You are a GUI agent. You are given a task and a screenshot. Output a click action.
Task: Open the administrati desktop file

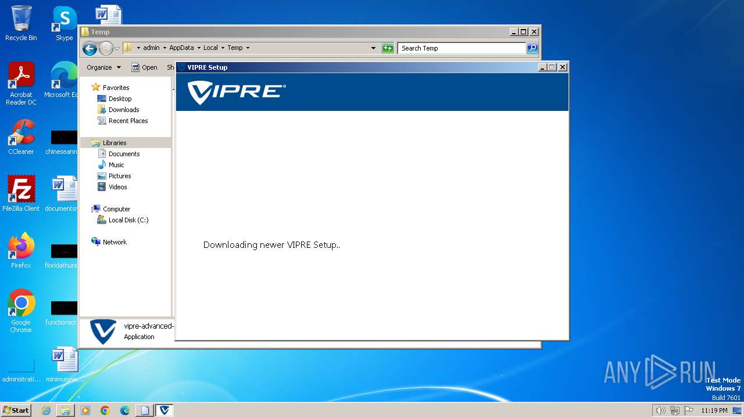point(21,370)
